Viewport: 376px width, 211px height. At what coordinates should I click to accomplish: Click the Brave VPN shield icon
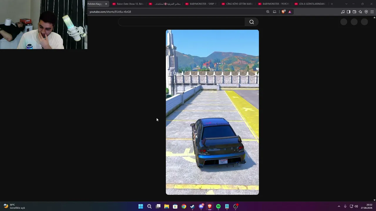click(x=366, y=12)
